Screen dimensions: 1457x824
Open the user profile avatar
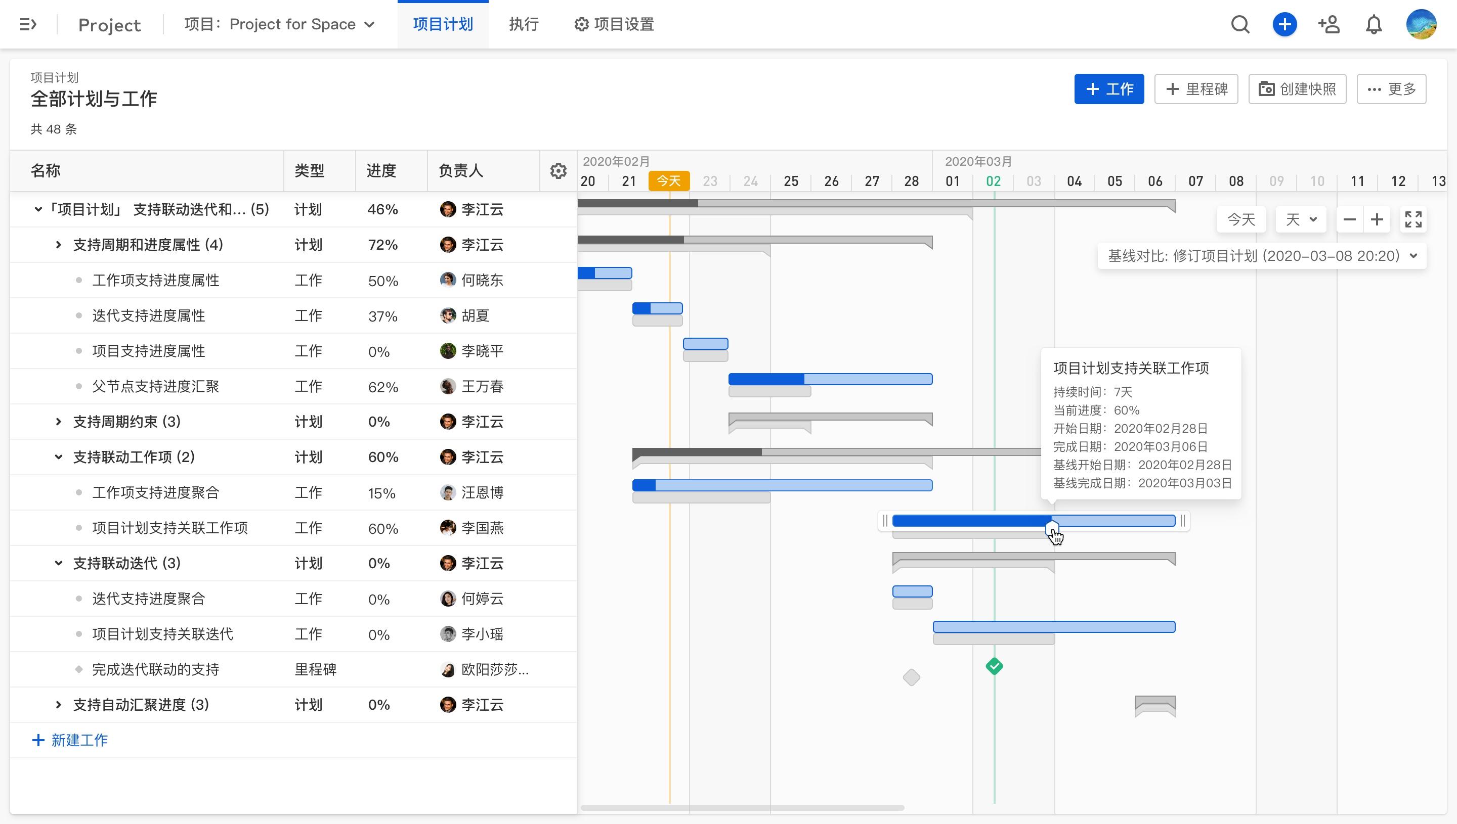[1421, 24]
